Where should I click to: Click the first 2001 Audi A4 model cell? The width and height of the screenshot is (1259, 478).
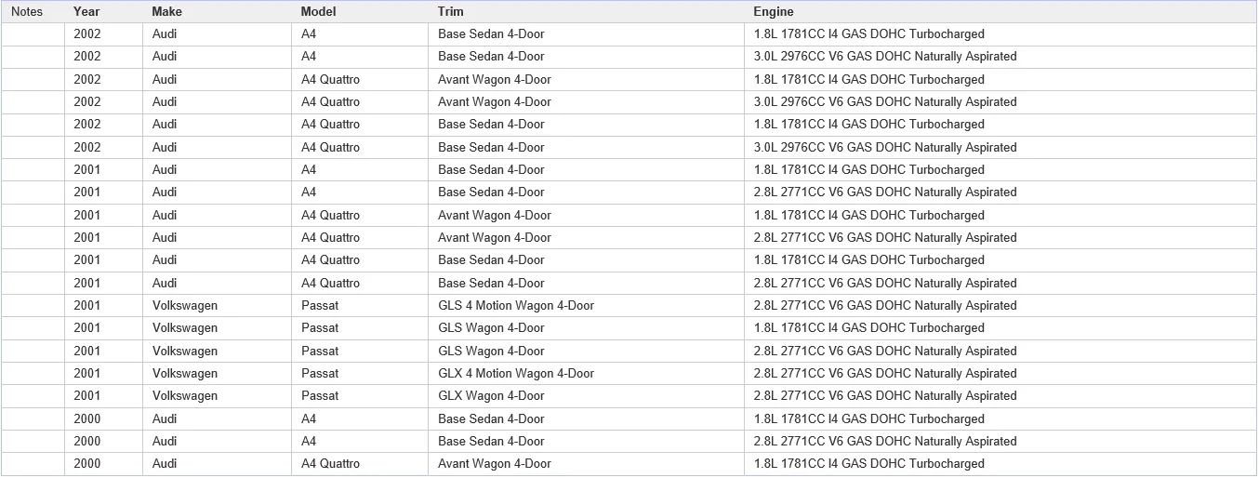360,170
